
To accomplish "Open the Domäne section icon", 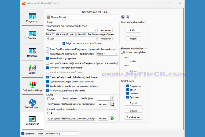I will click(x=32, y=33).
